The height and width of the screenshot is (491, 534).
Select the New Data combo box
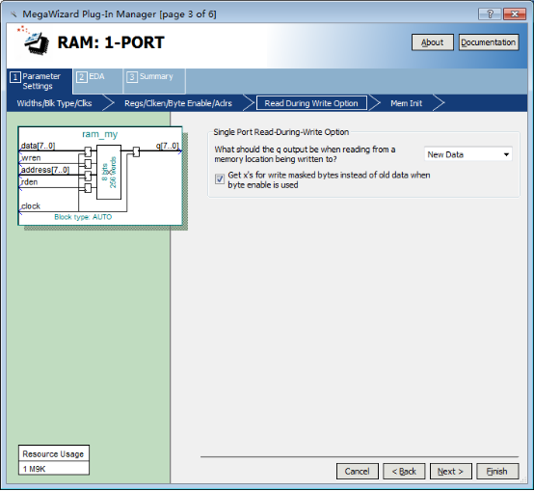point(467,154)
